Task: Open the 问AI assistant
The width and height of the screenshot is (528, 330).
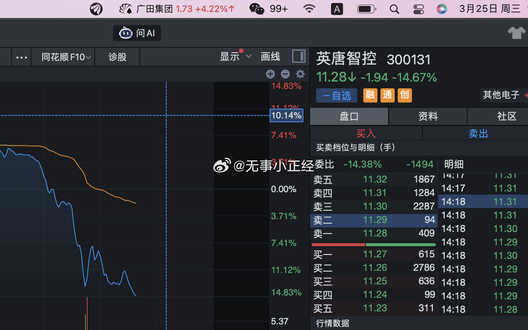Action: click(137, 33)
